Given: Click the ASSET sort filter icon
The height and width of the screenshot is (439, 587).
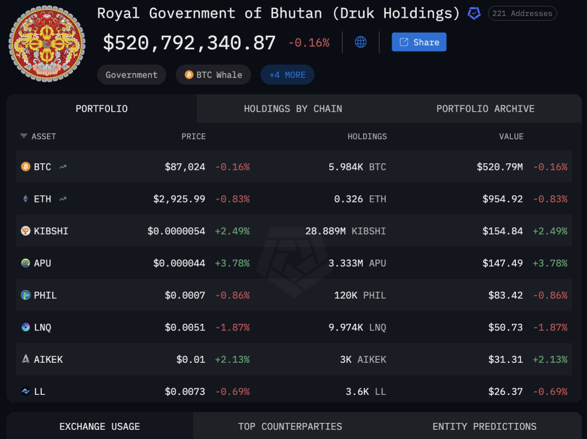Looking at the screenshot, I should (24, 136).
